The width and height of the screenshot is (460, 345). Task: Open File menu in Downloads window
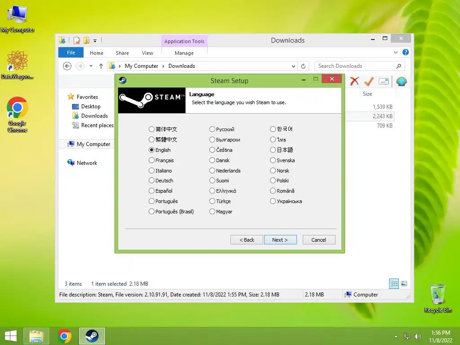(71, 53)
